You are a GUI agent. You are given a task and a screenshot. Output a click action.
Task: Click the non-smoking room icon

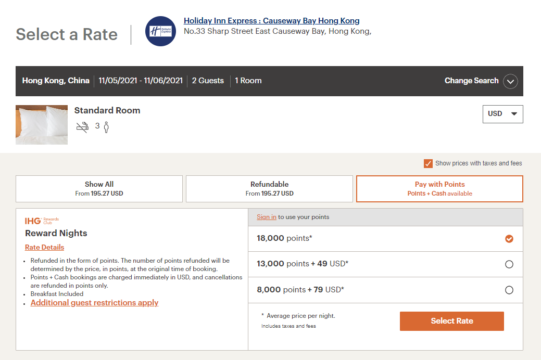point(82,127)
